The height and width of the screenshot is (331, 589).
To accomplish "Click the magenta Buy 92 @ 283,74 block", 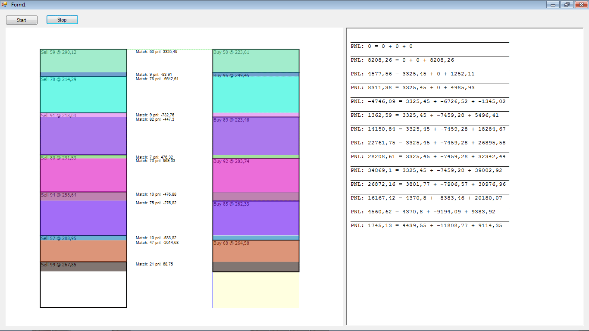I will (256, 175).
